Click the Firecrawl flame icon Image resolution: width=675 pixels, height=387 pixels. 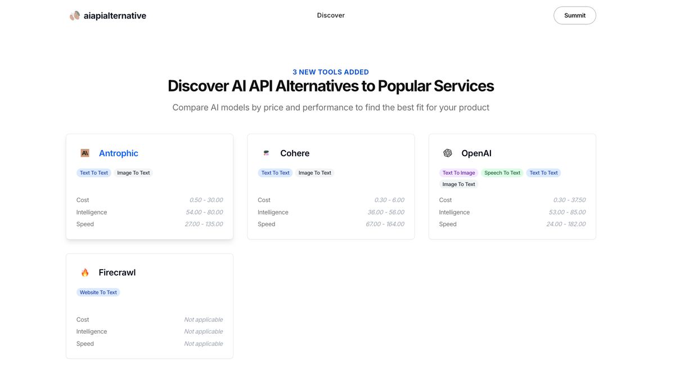pos(85,272)
